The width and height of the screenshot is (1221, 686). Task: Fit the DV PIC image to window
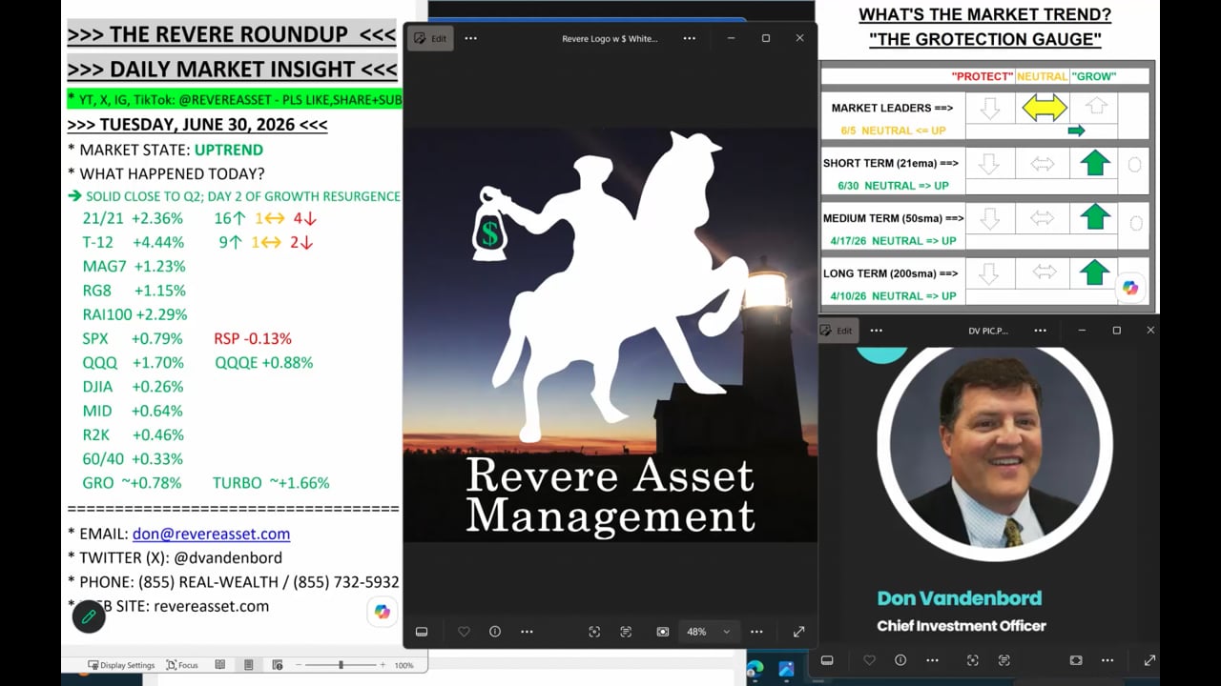[1076, 660]
